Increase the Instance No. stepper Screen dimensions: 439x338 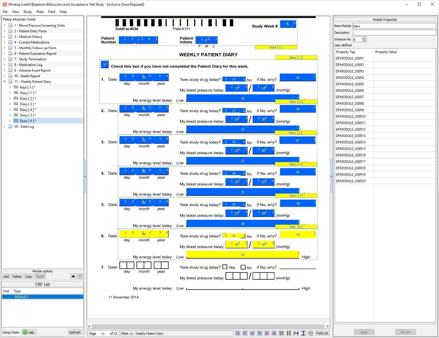(364, 38)
